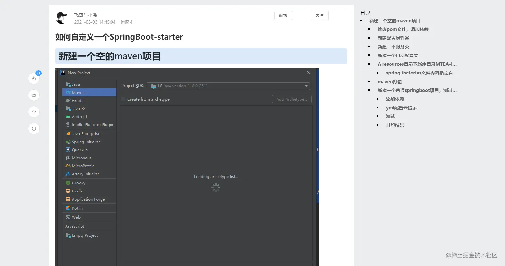This screenshot has width=505, height=266.
Task: Click the Java FX folder icon
Action: click(x=68, y=108)
